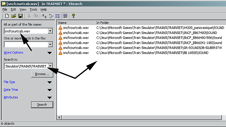Switch to small icons view
Image resolution: width=226 pixels, height=127 pixels.
51,16
